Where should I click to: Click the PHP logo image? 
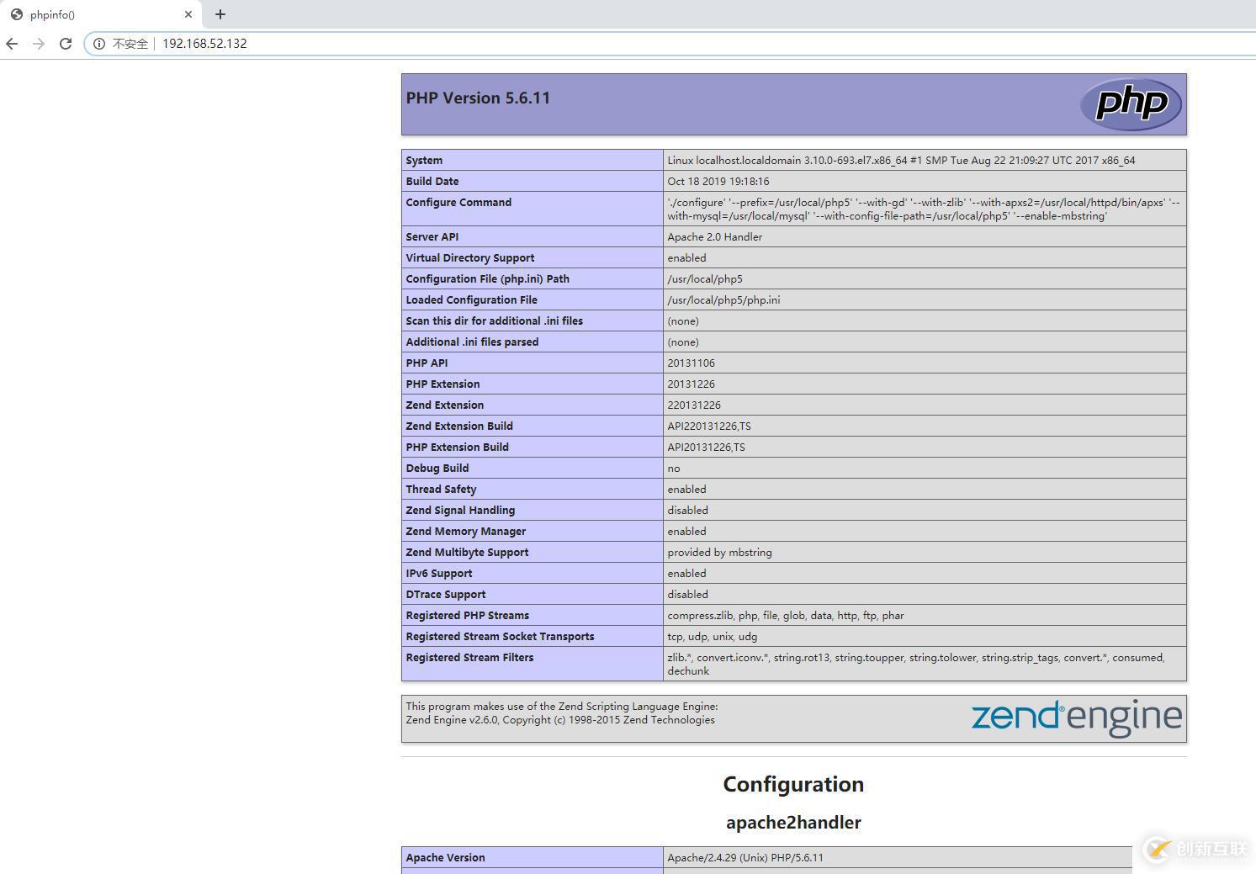(1131, 103)
